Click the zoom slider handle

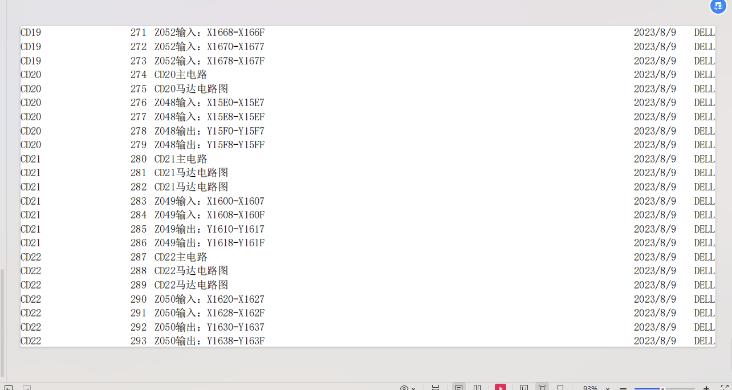pyautogui.click(x=662, y=388)
